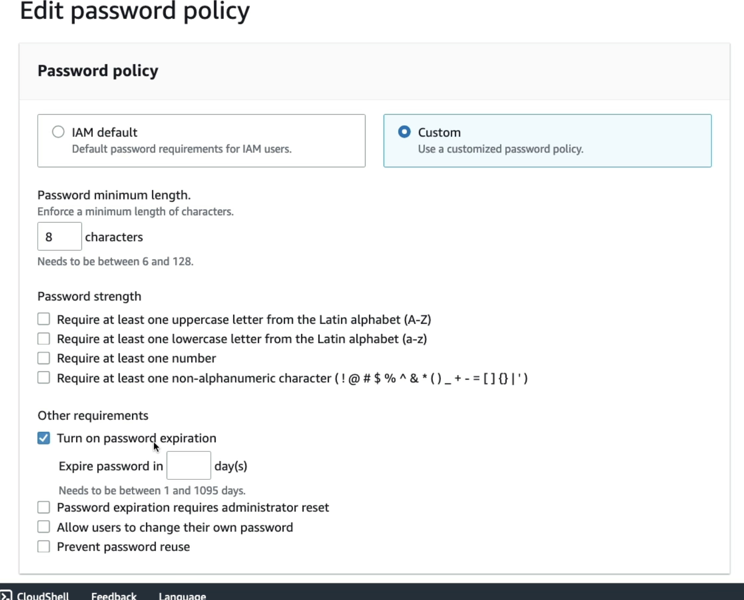The width and height of the screenshot is (744, 600).
Task: Click the Expire password in days field
Action: [x=189, y=465]
